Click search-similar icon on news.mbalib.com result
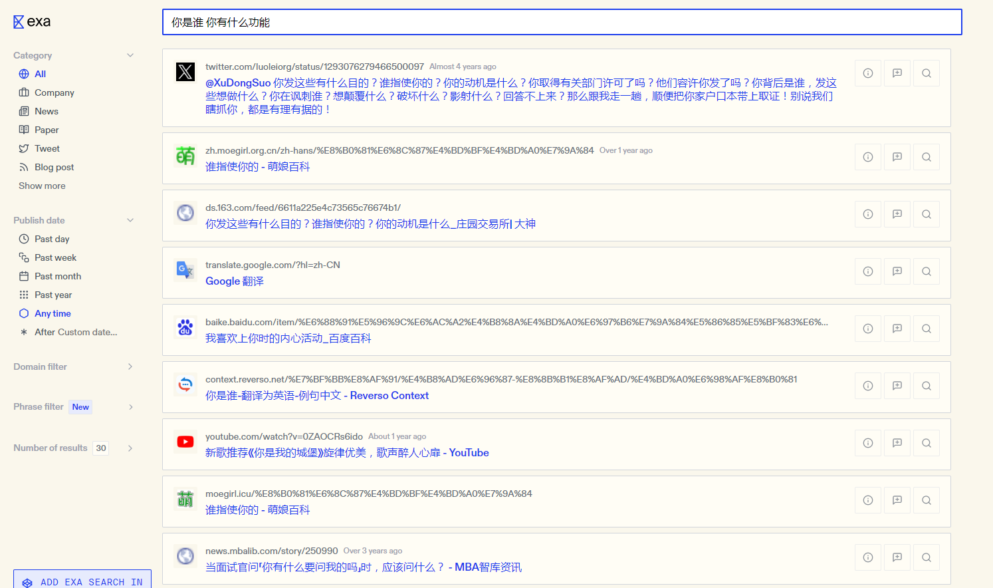This screenshot has height=588, width=993. (x=927, y=557)
